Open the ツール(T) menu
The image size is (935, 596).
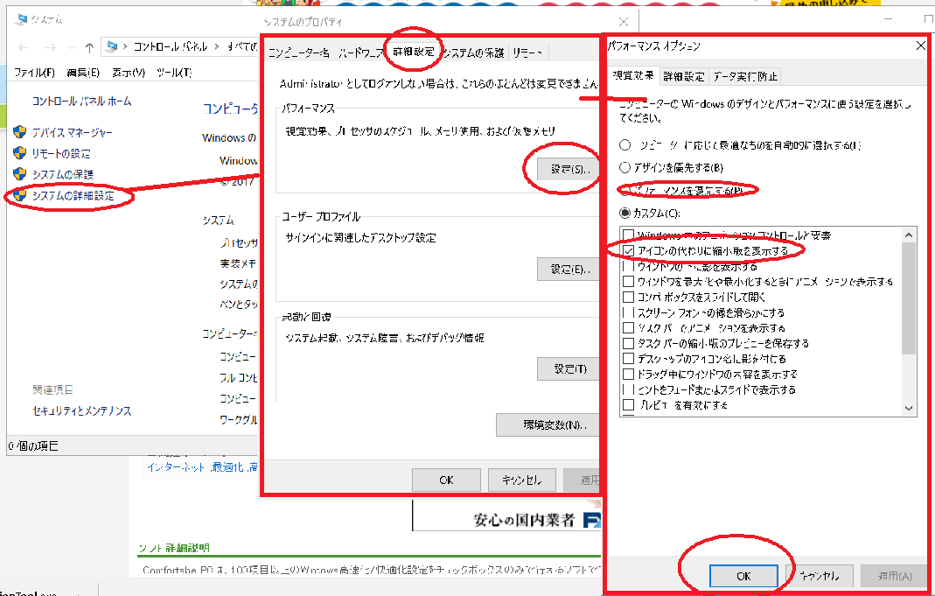pos(174,73)
